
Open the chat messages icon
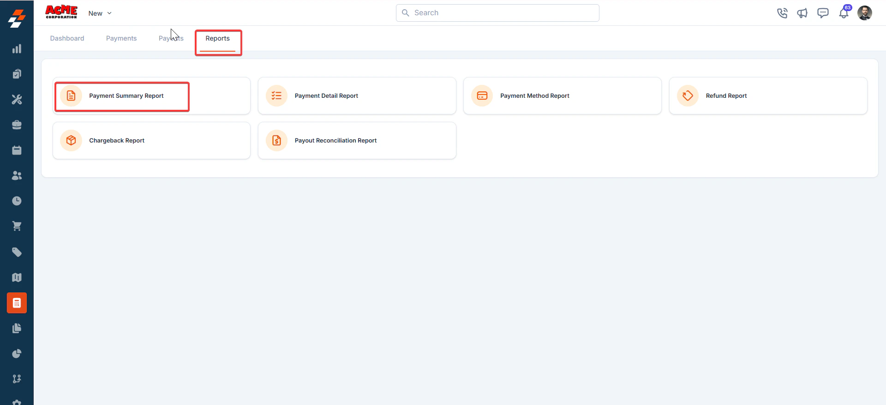(823, 13)
